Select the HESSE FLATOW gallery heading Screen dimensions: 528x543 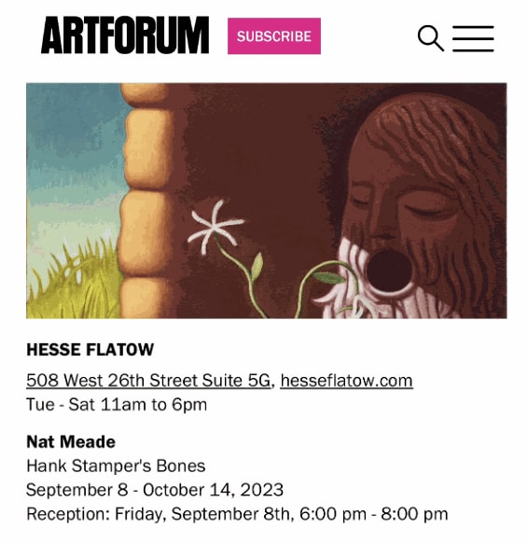(90, 350)
